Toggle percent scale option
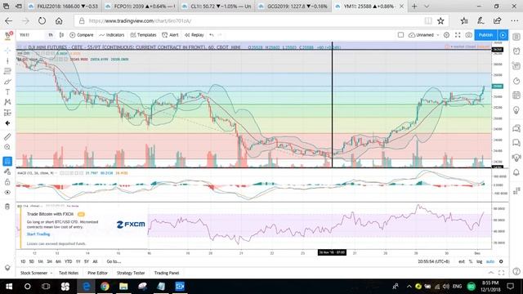This screenshot has width=523, height=294. click(x=471, y=261)
